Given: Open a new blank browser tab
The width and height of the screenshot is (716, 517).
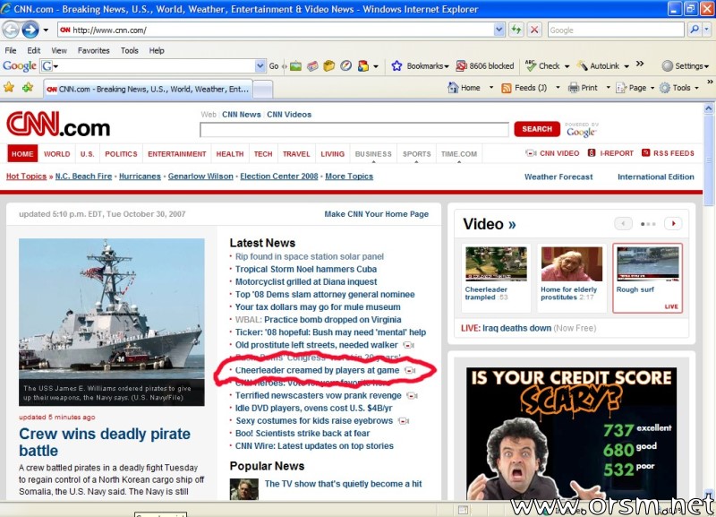Looking at the screenshot, I should click(x=262, y=89).
